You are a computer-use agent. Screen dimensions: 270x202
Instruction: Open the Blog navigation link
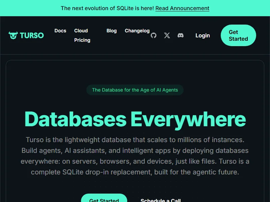(x=112, y=31)
